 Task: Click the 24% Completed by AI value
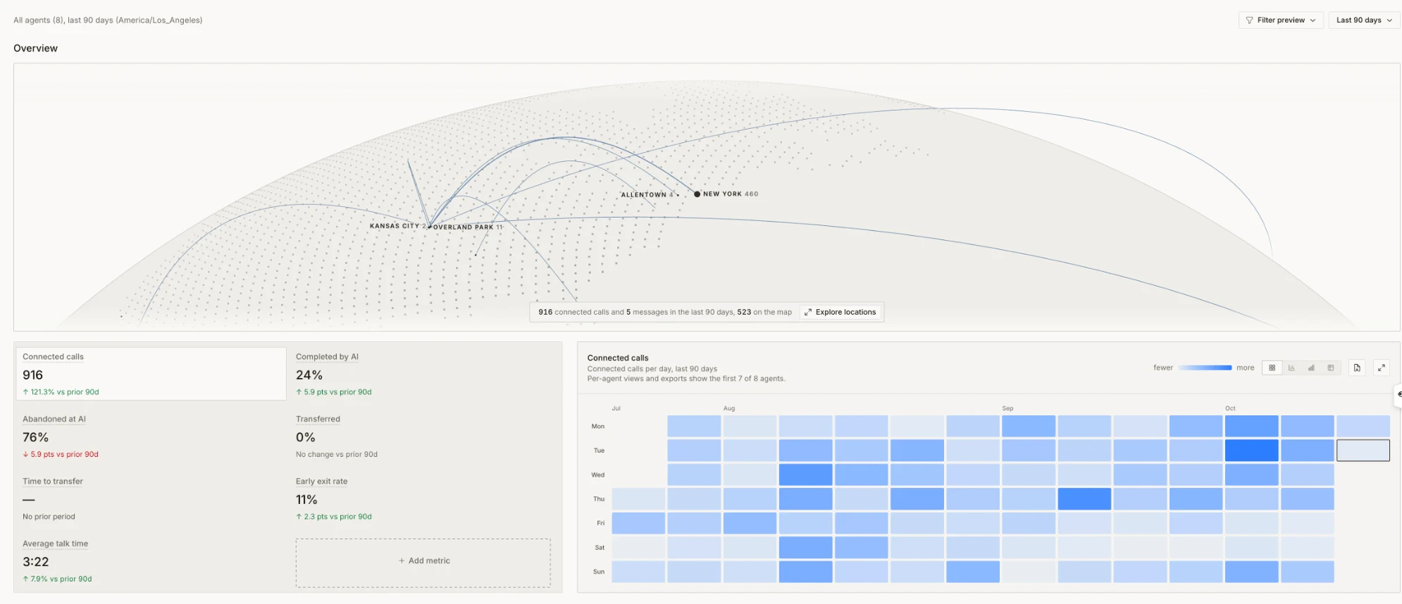(309, 375)
